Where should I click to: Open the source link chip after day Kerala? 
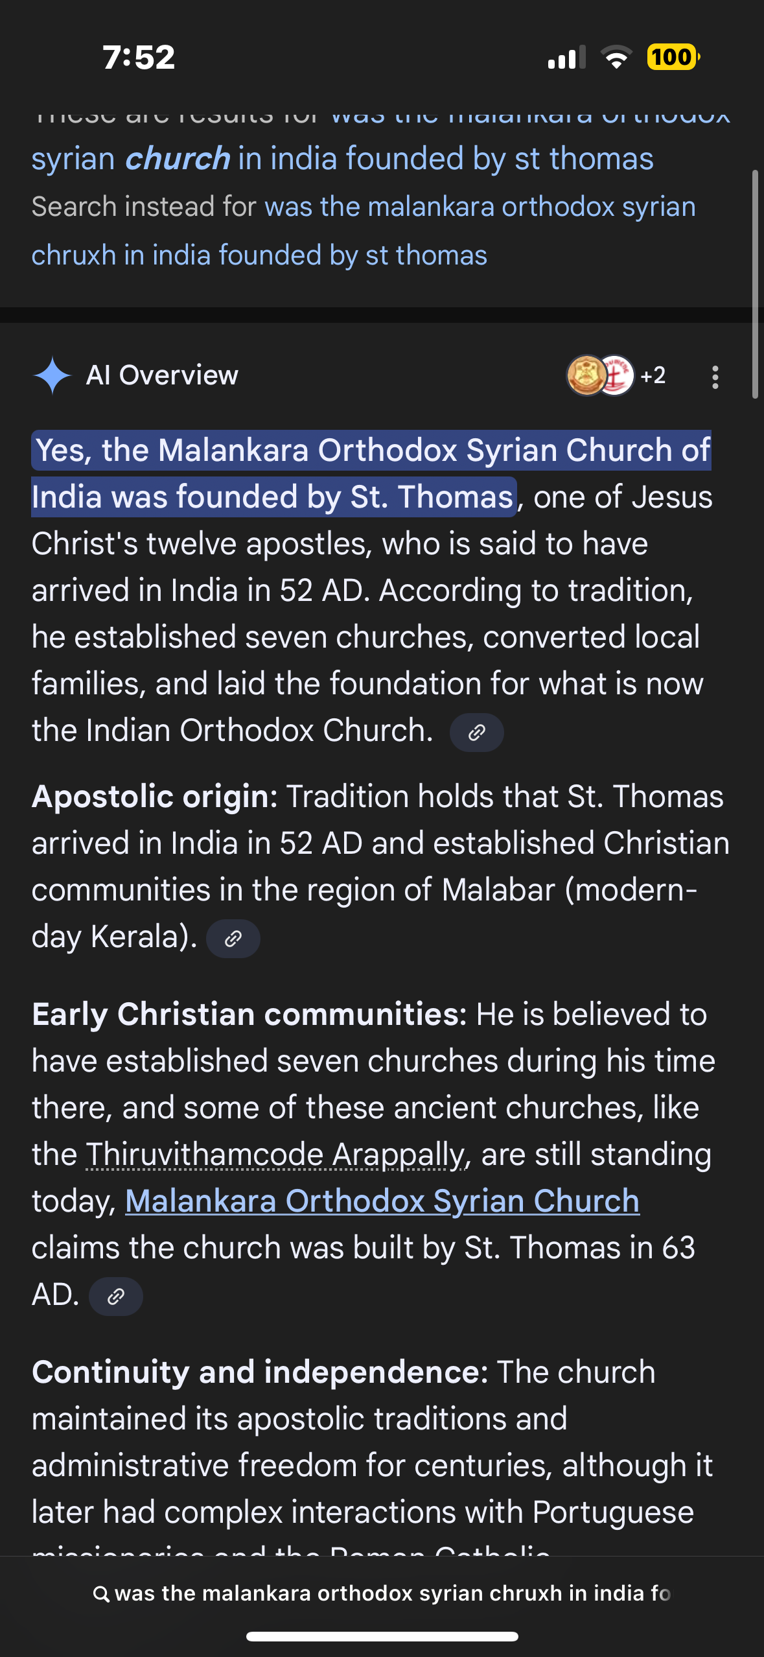tap(233, 939)
